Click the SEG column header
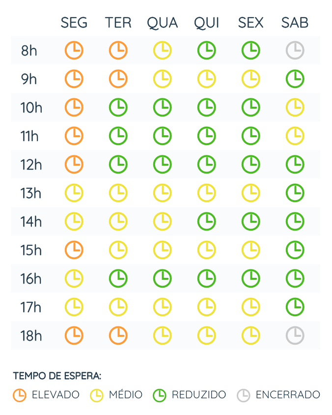Viewport: 332px width, 415px height. coord(74,23)
